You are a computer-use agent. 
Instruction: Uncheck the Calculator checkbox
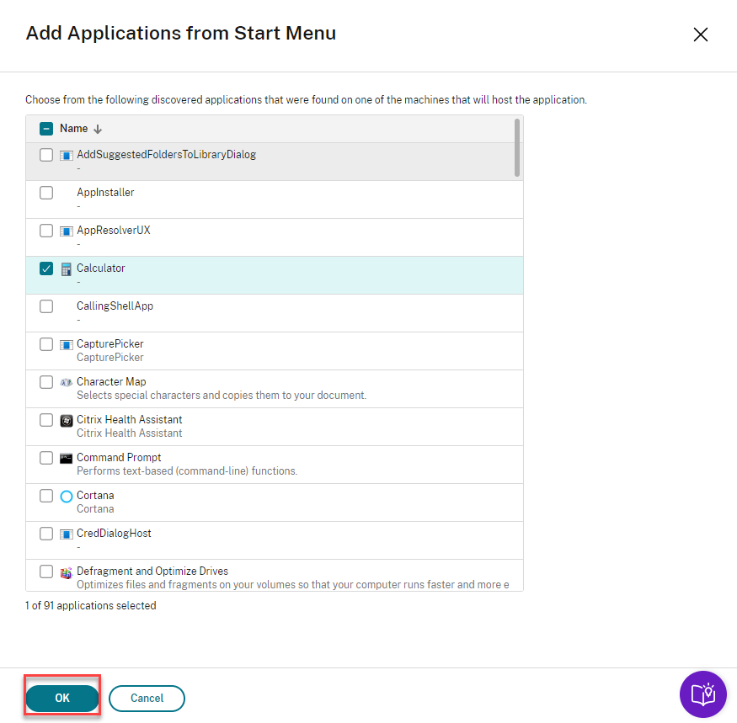tap(46, 268)
